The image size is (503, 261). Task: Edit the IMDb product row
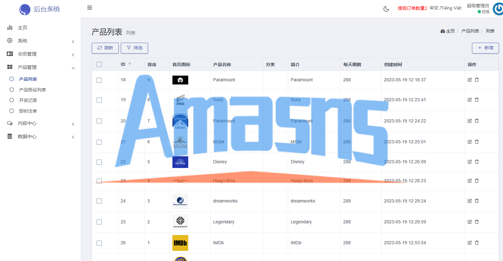(470, 243)
